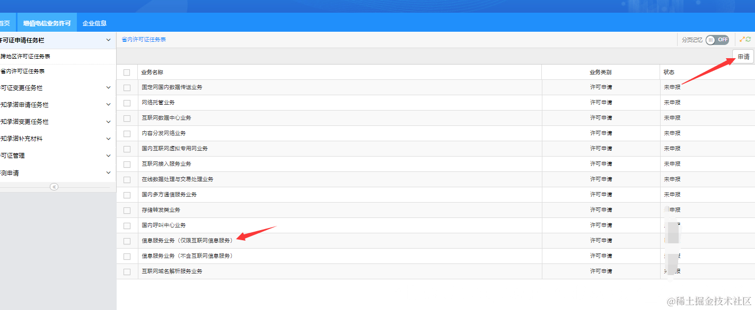Select the 国内互联网虚拟专用网业务 row name
Image resolution: width=755 pixels, height=310 pixels.
(175, 149)
